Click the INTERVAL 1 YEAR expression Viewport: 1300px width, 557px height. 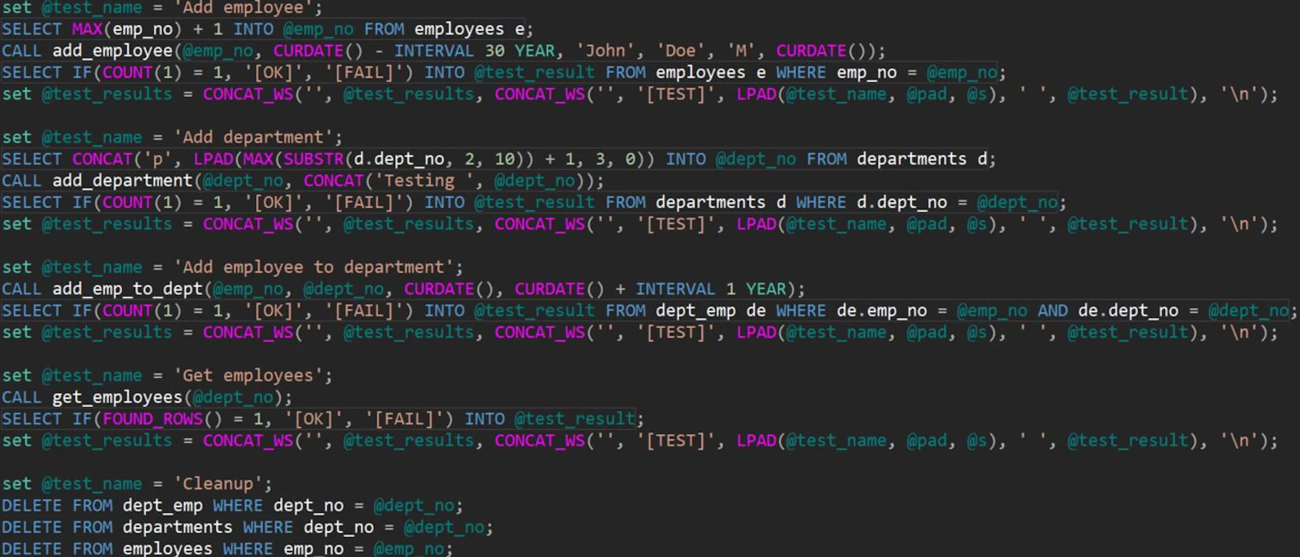pos(711,289)
